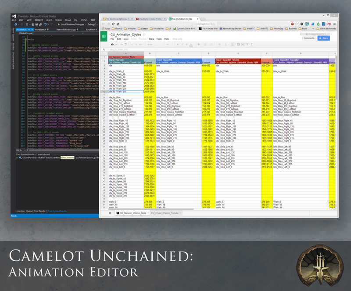Click the text color icon in Sheets
The image size is (351, 291).
(191, 45)
